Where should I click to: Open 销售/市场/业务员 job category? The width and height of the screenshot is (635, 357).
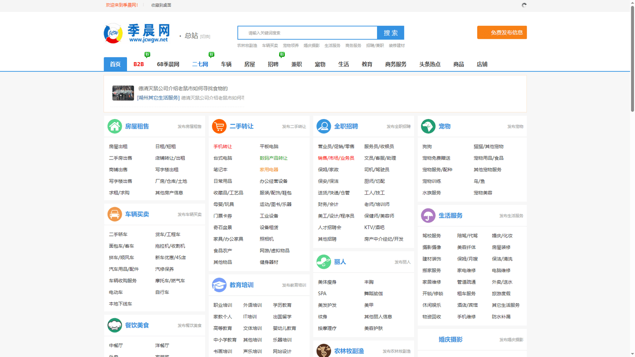tap(336, 158)
